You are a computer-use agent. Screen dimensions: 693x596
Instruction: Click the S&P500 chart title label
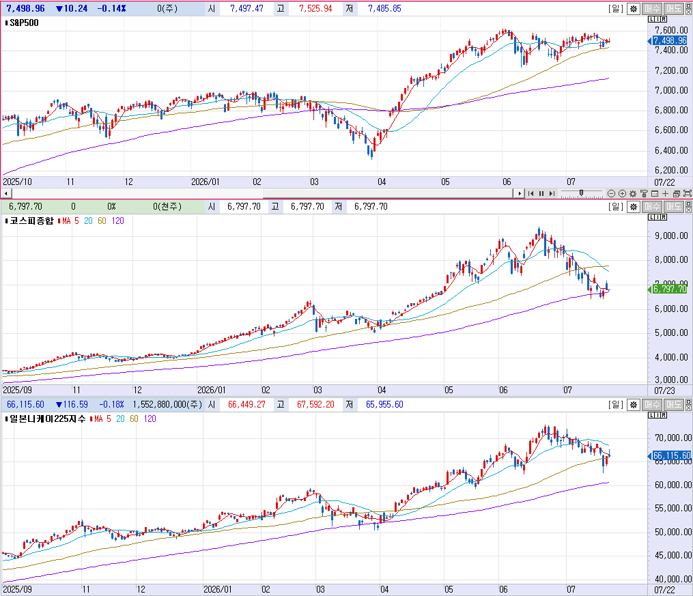(x=24, y=23)
